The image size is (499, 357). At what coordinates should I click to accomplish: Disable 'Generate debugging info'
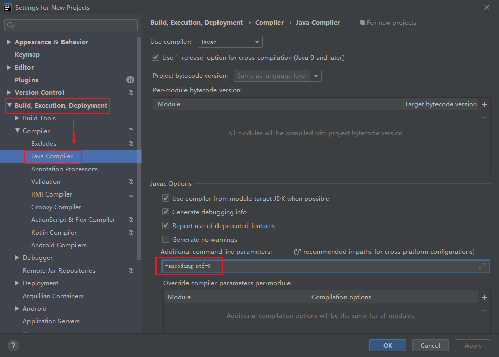click(165, 212)
